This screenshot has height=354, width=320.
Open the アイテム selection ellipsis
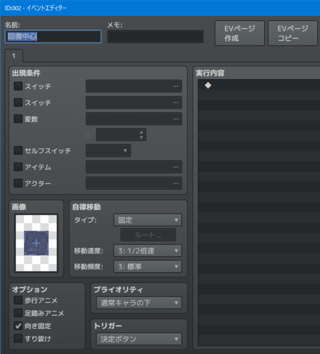(x=176, y=167)
